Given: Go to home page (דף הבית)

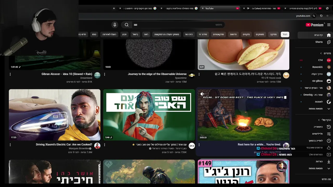Looking at the screenshot, I should click(x=315, y=35).
